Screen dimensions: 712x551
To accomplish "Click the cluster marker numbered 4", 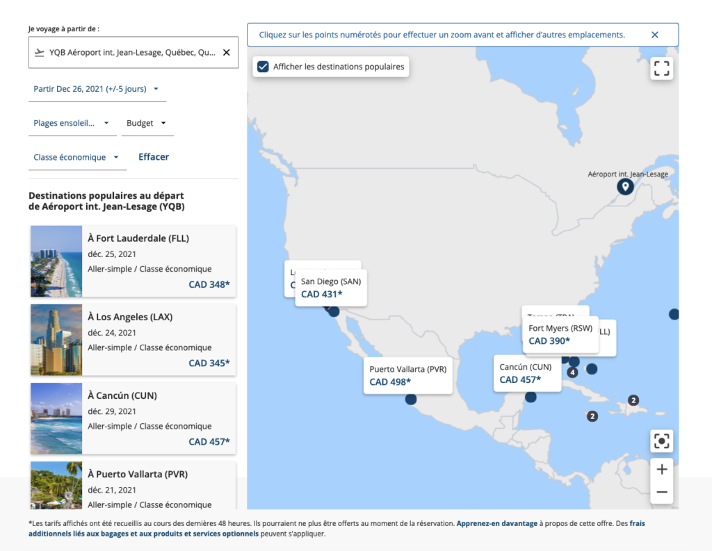I will 572,372.
